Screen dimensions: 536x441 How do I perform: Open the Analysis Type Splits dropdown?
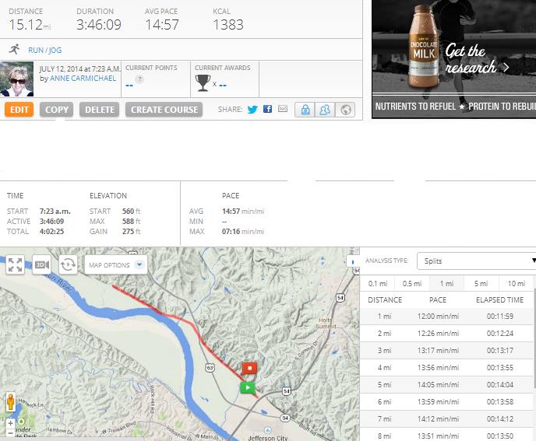pos(476,261)
